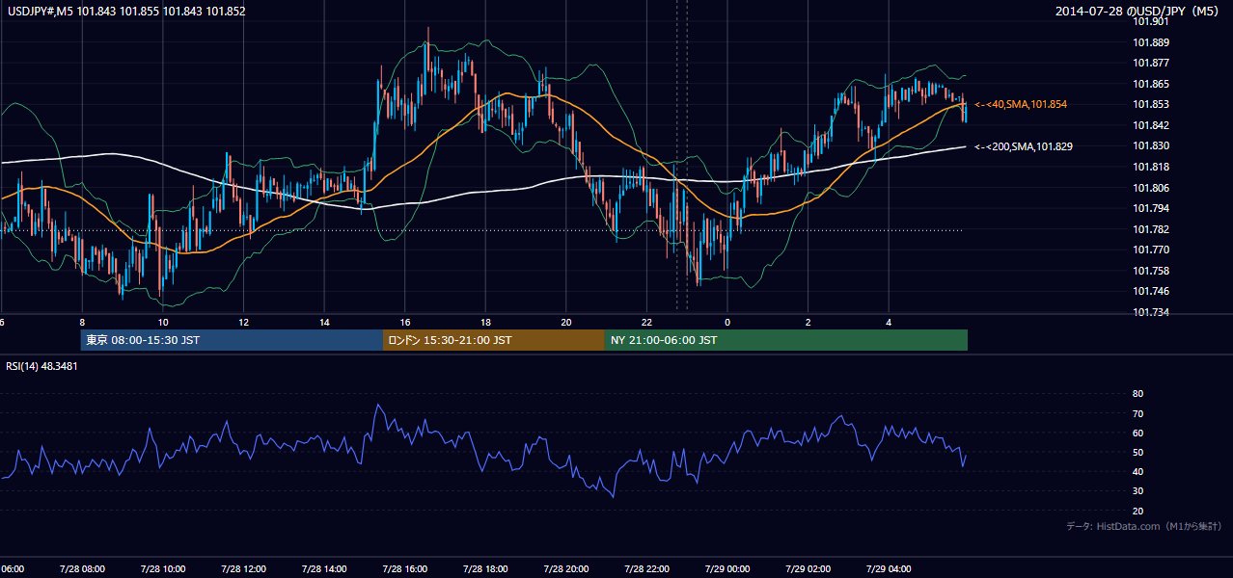Click hour label 22 under the price chart

click(x=647, y=323)
